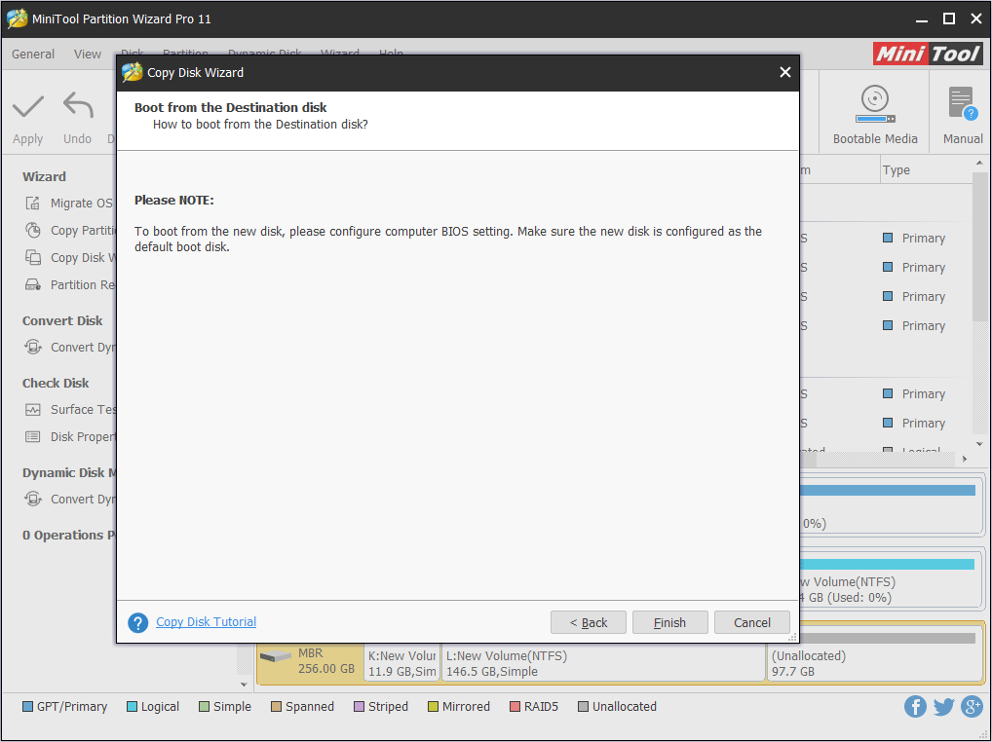Cancel the Copy Disk Wizard
This screenshot has width=992, height=742.
751,623
